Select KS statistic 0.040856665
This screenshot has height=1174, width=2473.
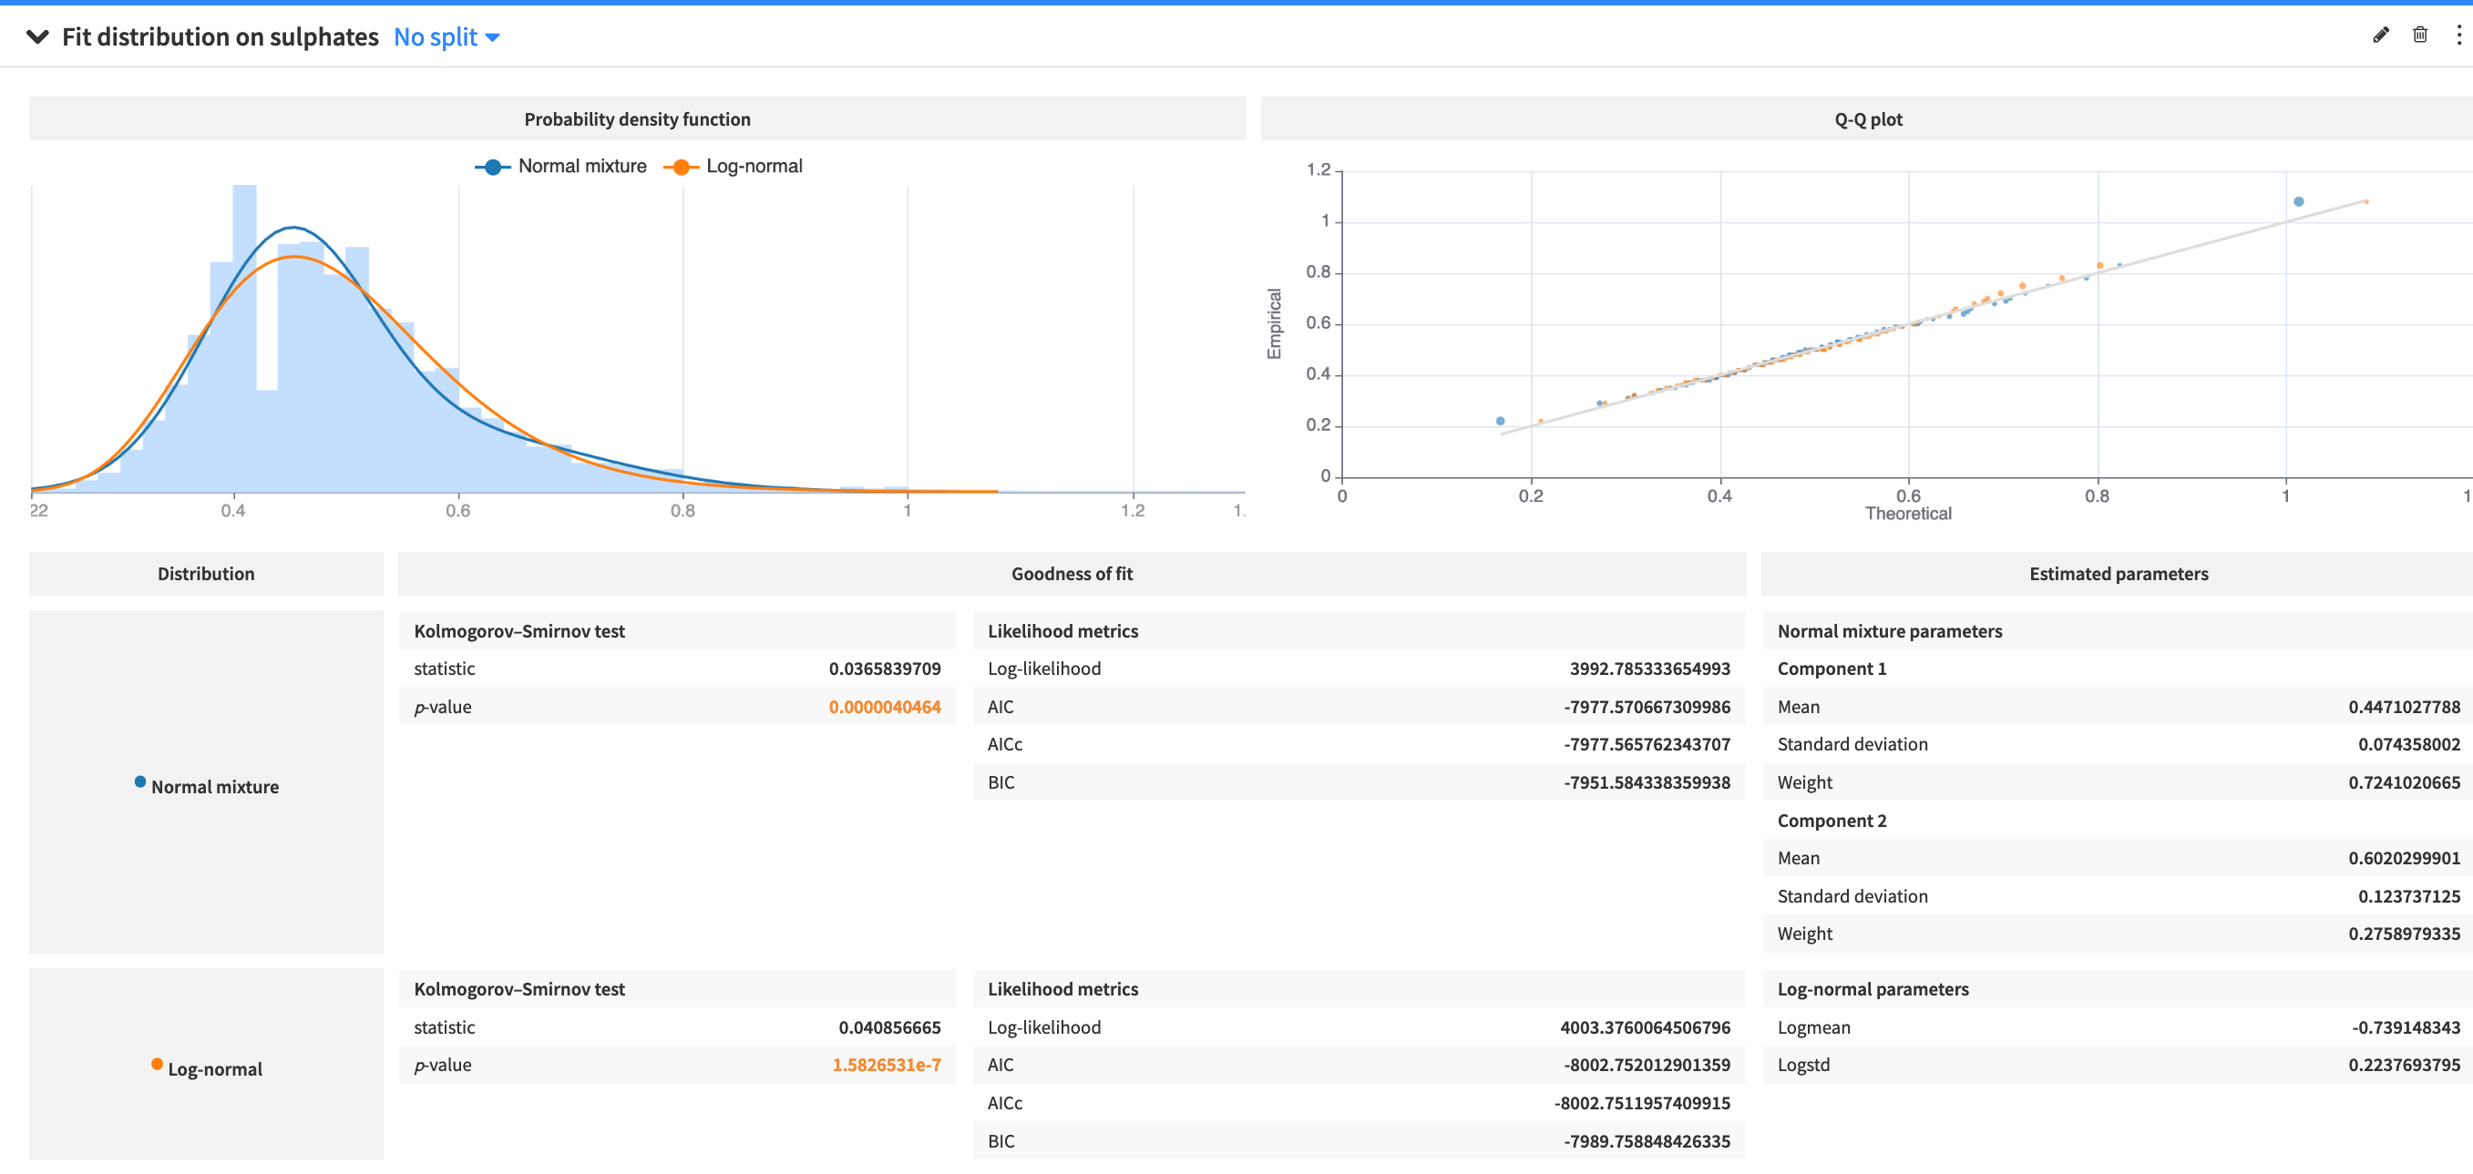point(889,1027)
